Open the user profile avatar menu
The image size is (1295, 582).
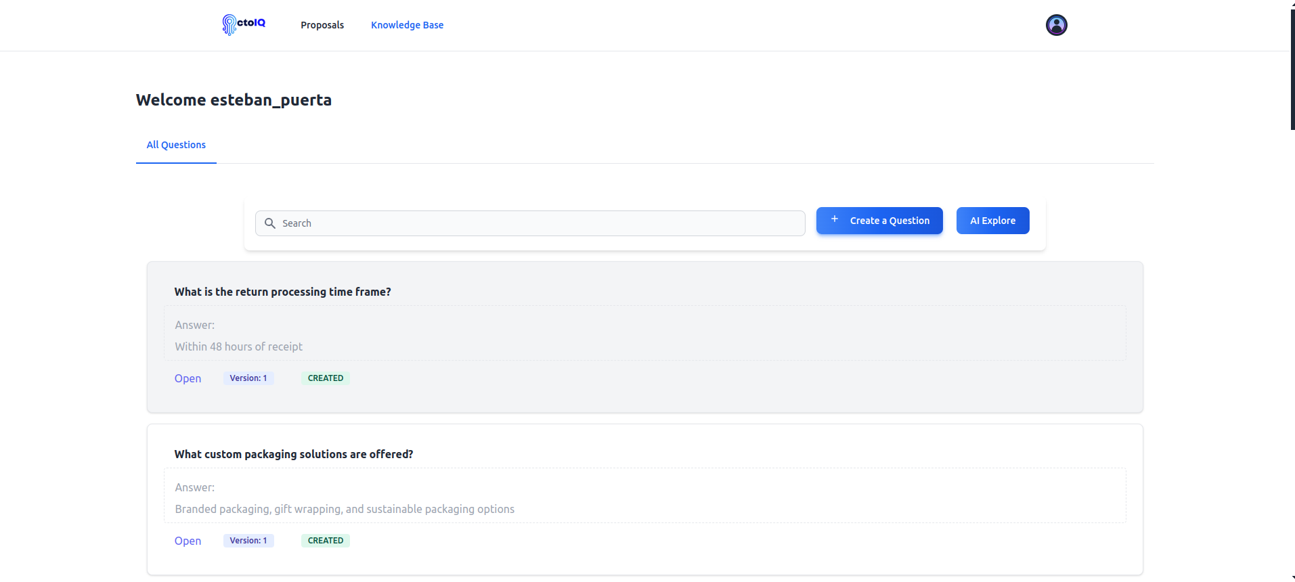pos(1056,25)
